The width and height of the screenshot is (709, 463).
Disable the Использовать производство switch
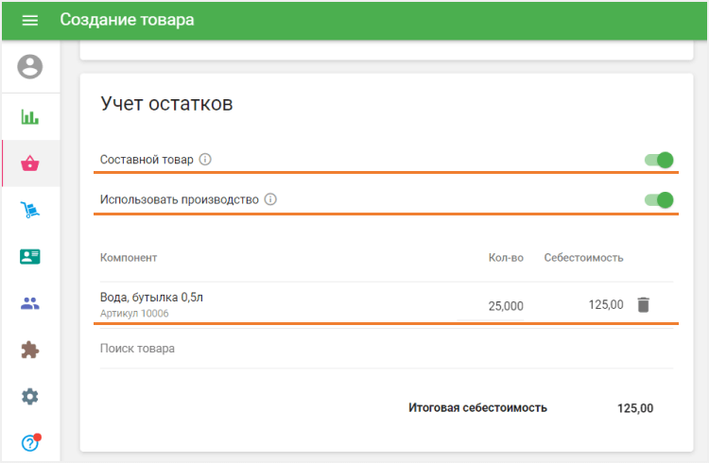coord(659,200)
